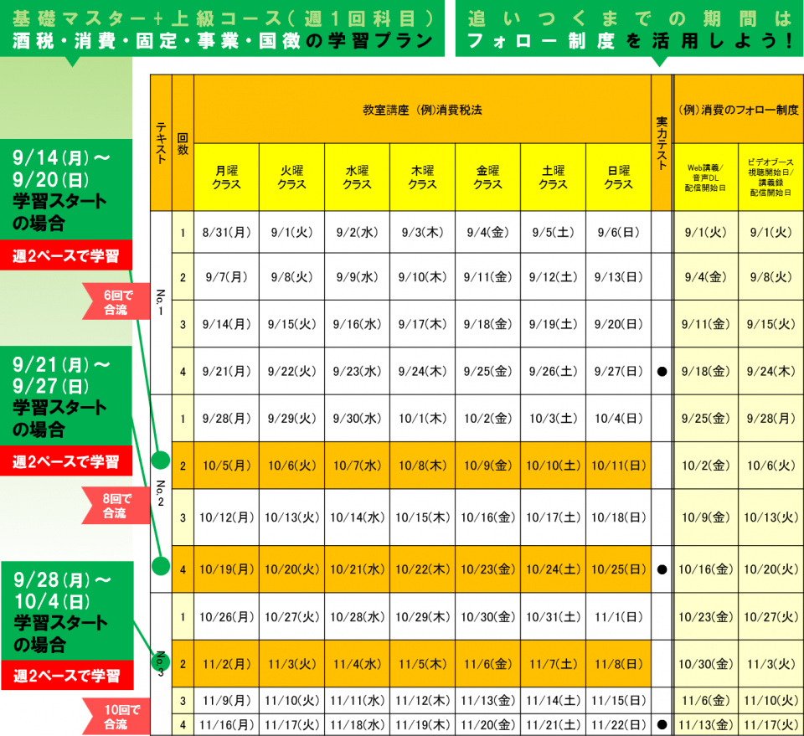The height and width of the screenshot is (736, 804).
Task: Click the black test dot in the 9/27(日) row
Action: click(662, 371)
